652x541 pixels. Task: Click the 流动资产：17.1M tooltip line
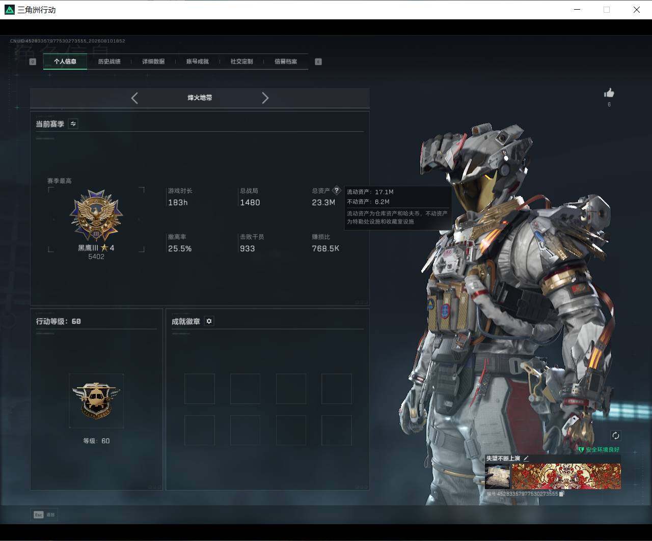pos(370,192)
